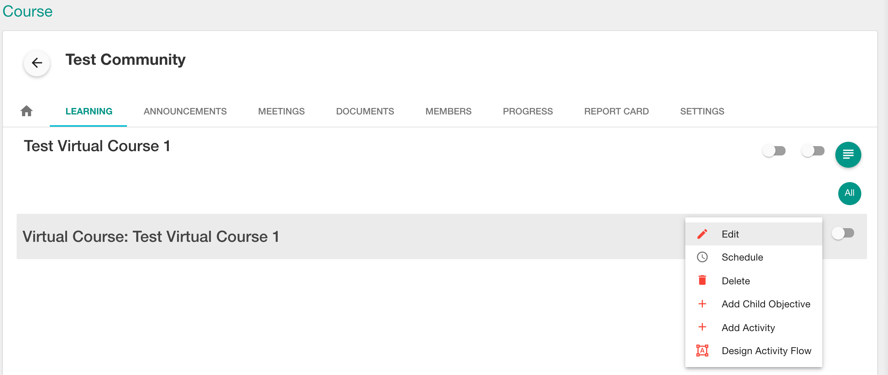Select Design Activity Flow menu entry
Viewport: 888px width, 375px height.
click(x=753, y=351)
